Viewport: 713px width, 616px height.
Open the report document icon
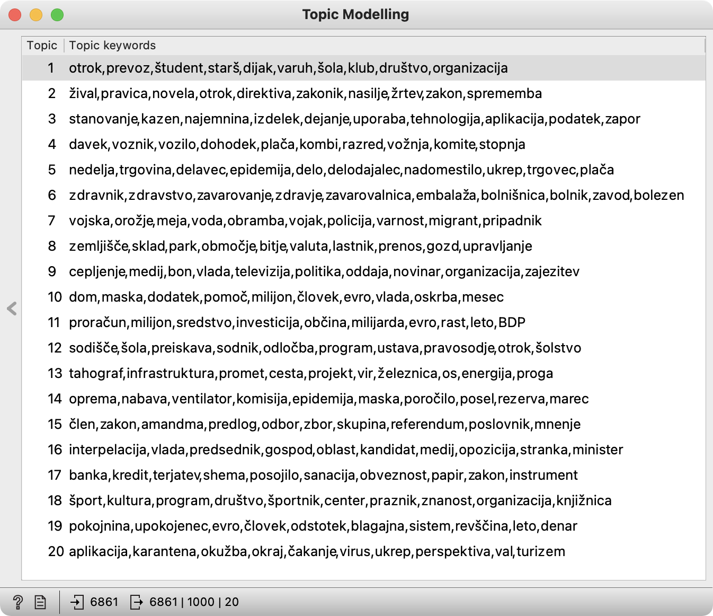pyautogui.click(x=40, y=602)
